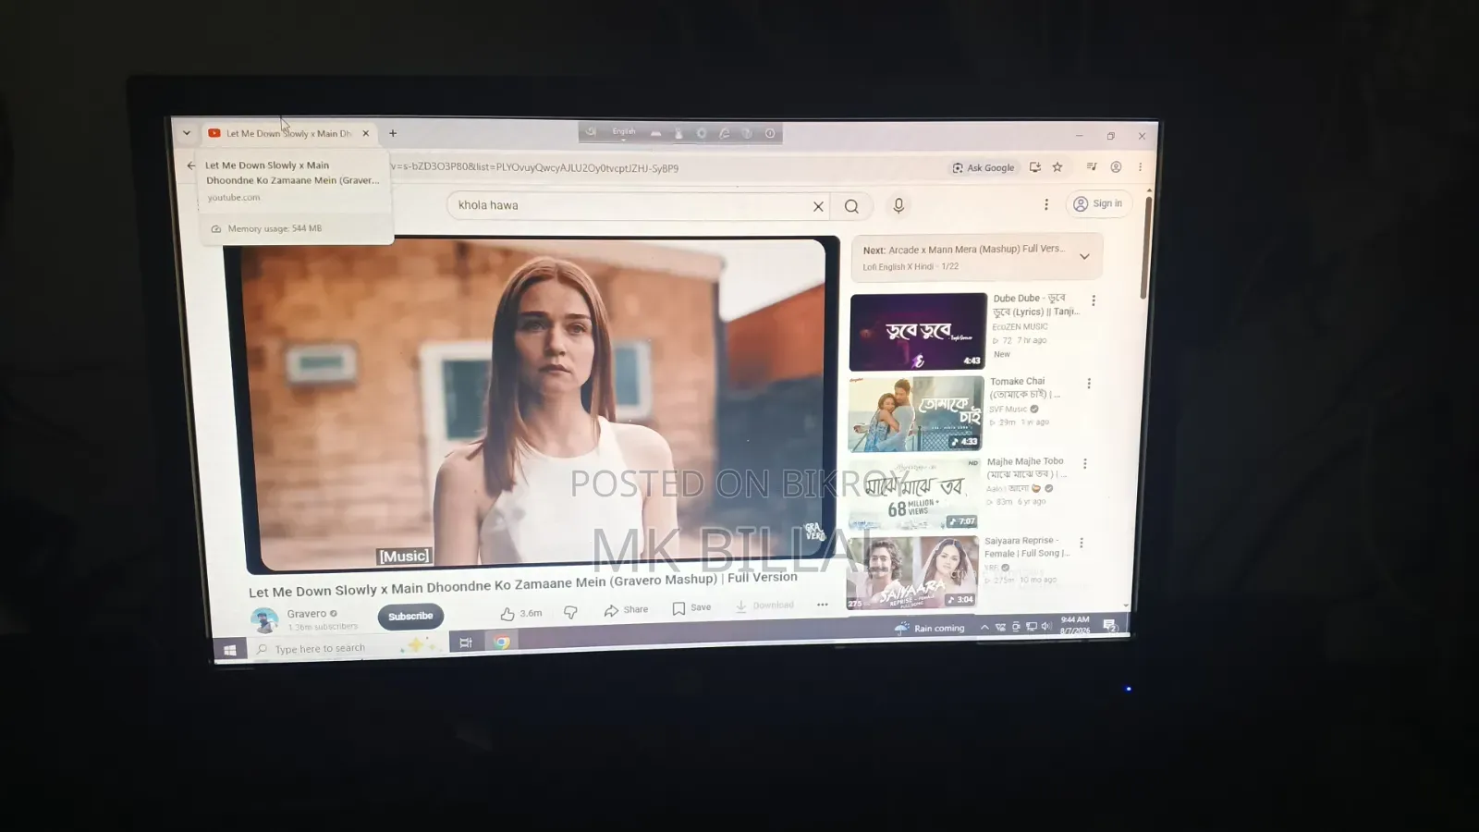Open options menu for 'Saiyaara Reprise' video

pyautogui.click(x=1082, y=544)
